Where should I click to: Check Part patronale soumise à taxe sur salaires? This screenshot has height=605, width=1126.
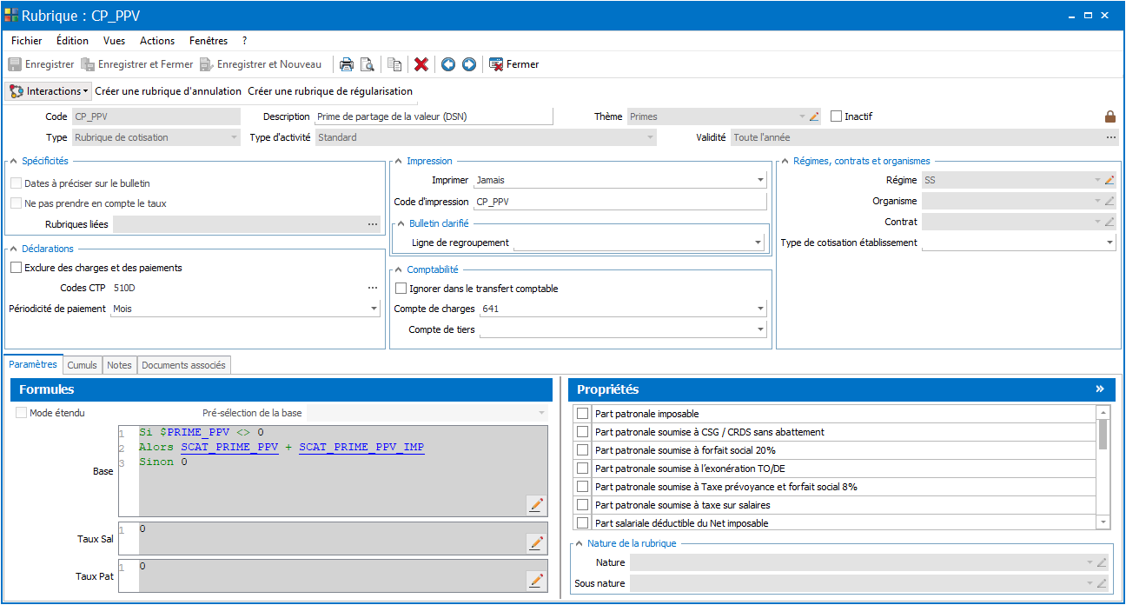[x=582, y=505]
